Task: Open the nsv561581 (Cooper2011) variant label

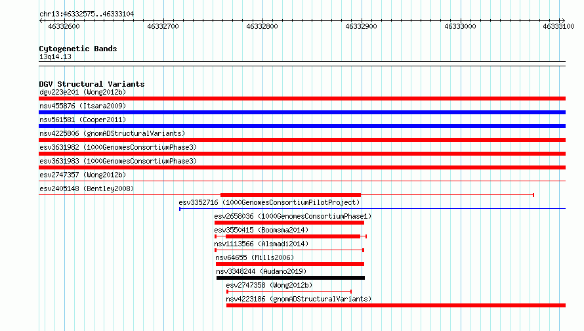Action: [x=83, y=120]
